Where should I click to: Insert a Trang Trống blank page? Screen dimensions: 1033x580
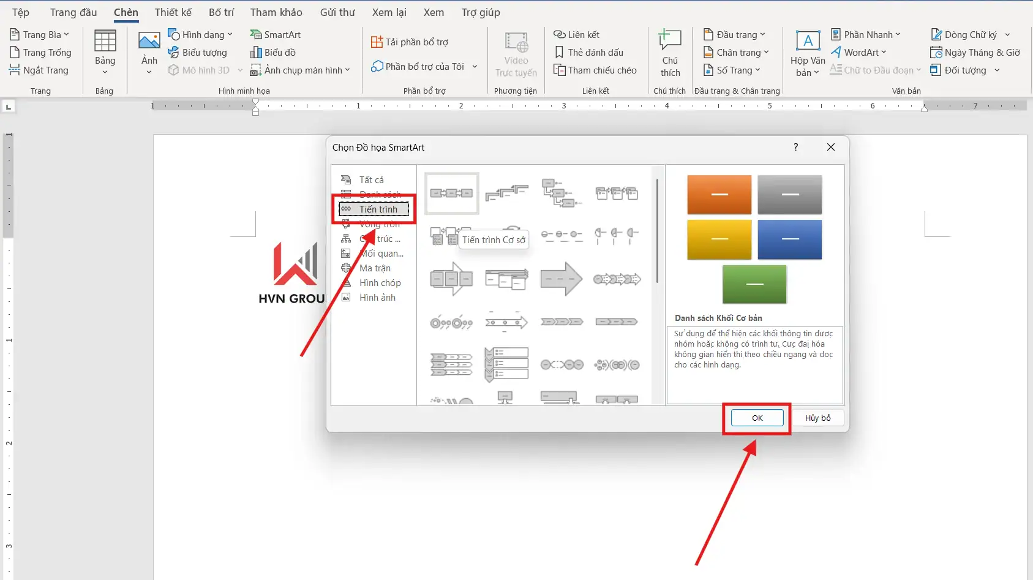(x=40, y=53)
